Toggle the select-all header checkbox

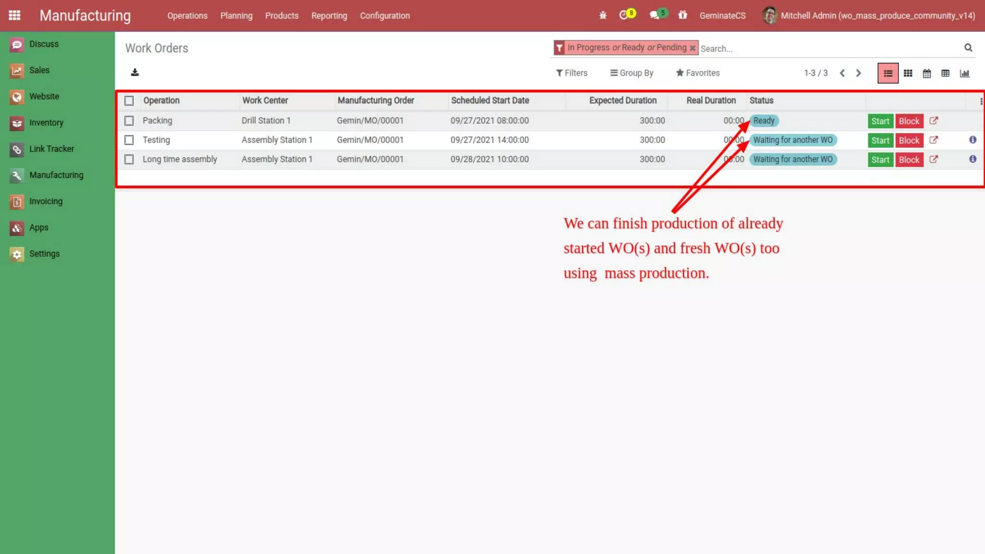pos(129,101)
